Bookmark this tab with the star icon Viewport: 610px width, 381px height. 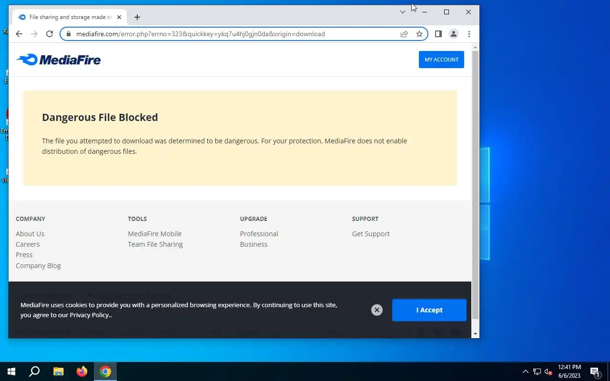click(x=419, y=34)
